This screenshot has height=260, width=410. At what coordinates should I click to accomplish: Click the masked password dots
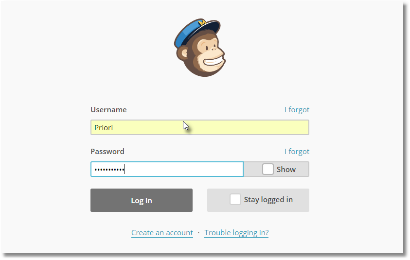click(x=109, y=170)
